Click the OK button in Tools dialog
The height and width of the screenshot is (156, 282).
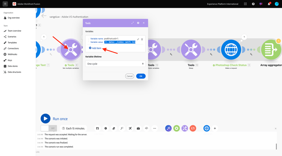click(141, 76)
